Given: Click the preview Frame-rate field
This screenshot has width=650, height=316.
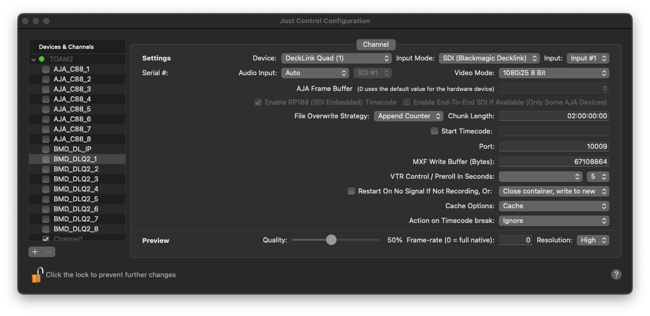Looking at the screenshot, I should (x=516, y=240).
